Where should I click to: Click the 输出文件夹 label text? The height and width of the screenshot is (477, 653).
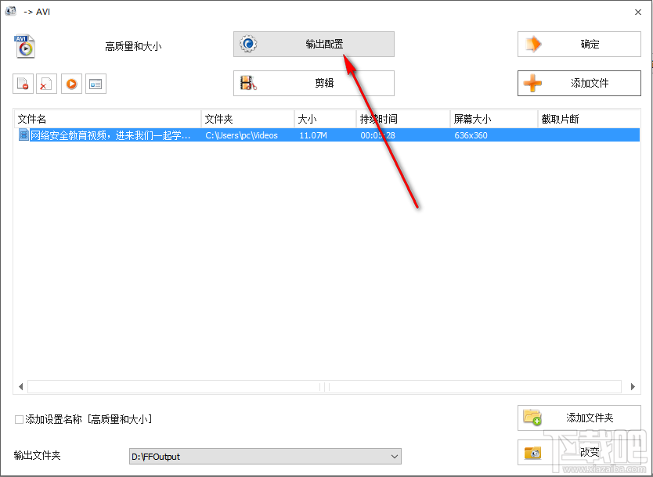(x=37, y=455)
